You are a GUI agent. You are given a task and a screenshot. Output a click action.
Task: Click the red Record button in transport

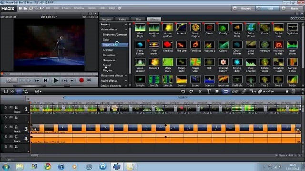click(81, 80)
